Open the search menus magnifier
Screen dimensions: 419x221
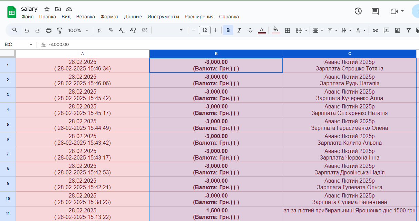(15, 30)
